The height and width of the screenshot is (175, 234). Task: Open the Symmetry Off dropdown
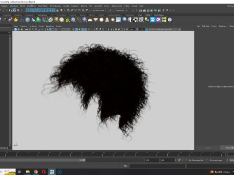122,10
